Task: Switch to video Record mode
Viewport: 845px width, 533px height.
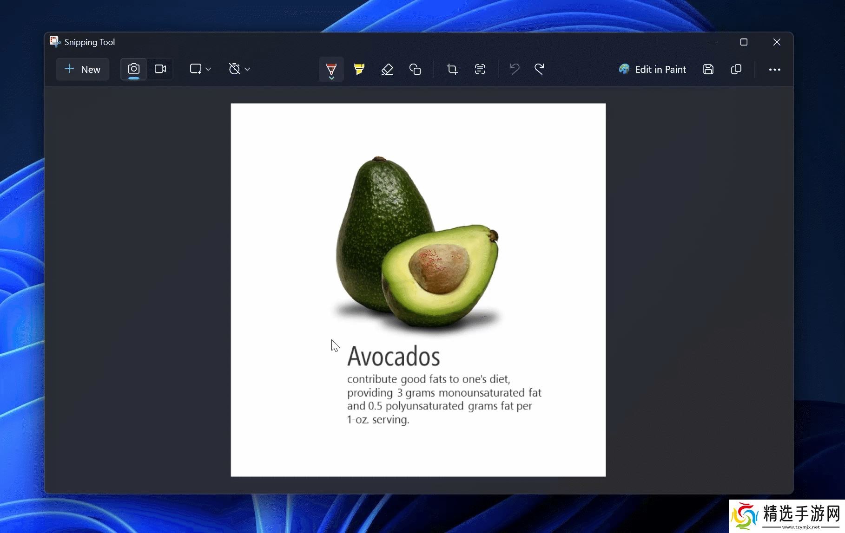Action: point(160,69)
